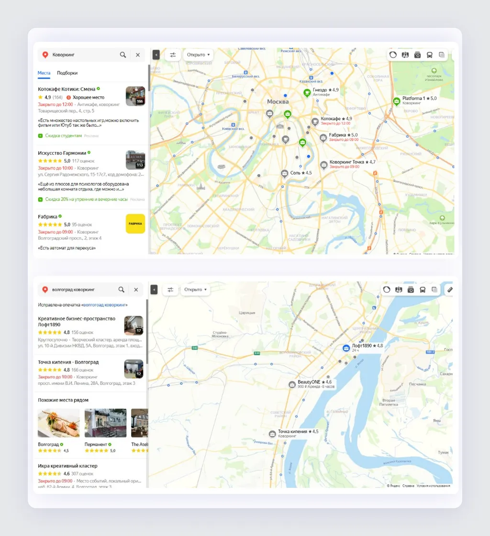Screen dimensions: 490x536
Task: Switch to the Места tab
Action: (x=44, y=73)
